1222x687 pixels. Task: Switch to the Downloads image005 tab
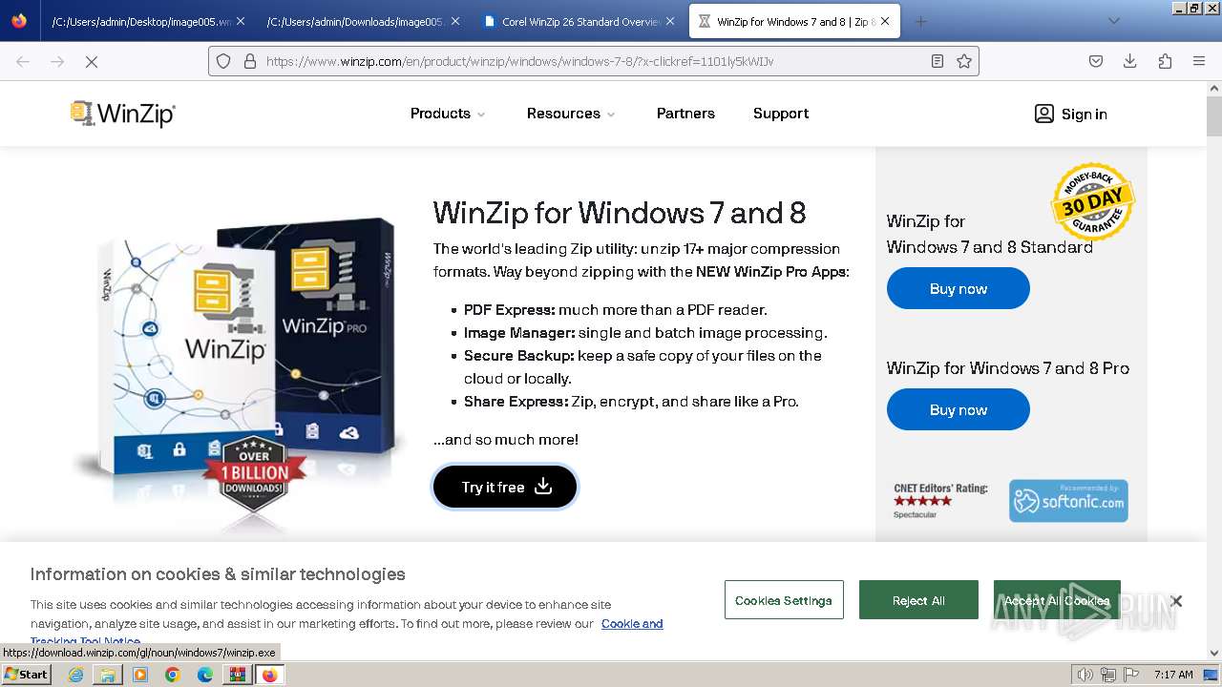pos(363,21)
